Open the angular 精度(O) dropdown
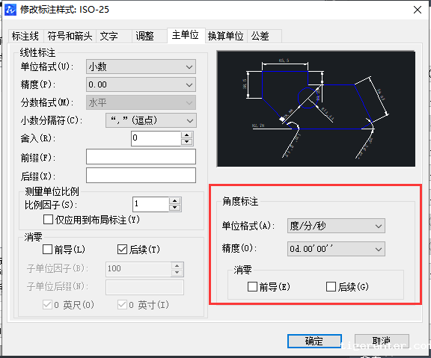Viewport: 431px width, 358px height. pyautogui.click(x=336, y=249)
